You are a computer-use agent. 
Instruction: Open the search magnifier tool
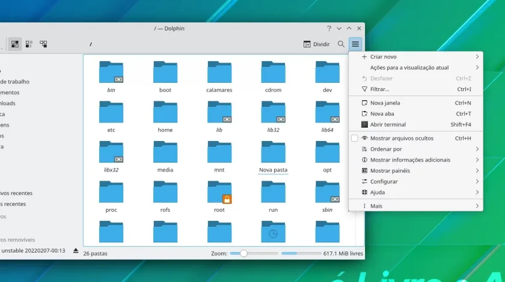[341, 44]
